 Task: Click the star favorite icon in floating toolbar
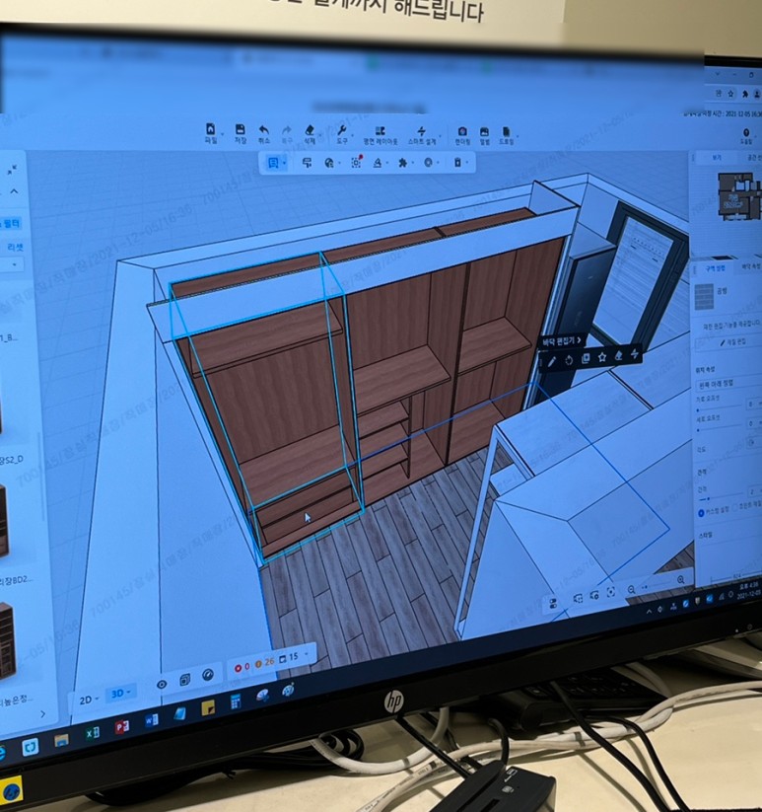tap(602, 357)
